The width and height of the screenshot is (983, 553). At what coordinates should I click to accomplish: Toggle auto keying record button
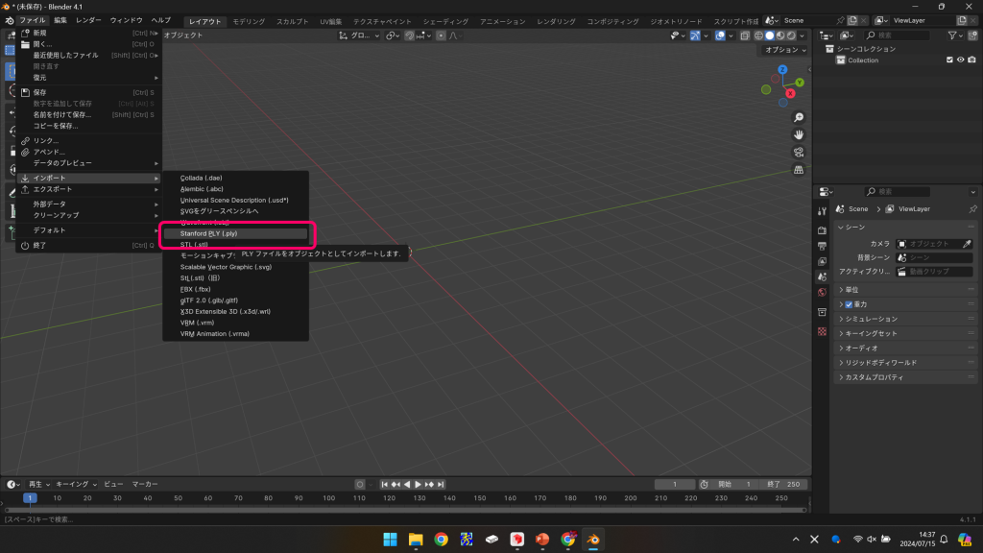pyautogui.click(x=360, y=484)
